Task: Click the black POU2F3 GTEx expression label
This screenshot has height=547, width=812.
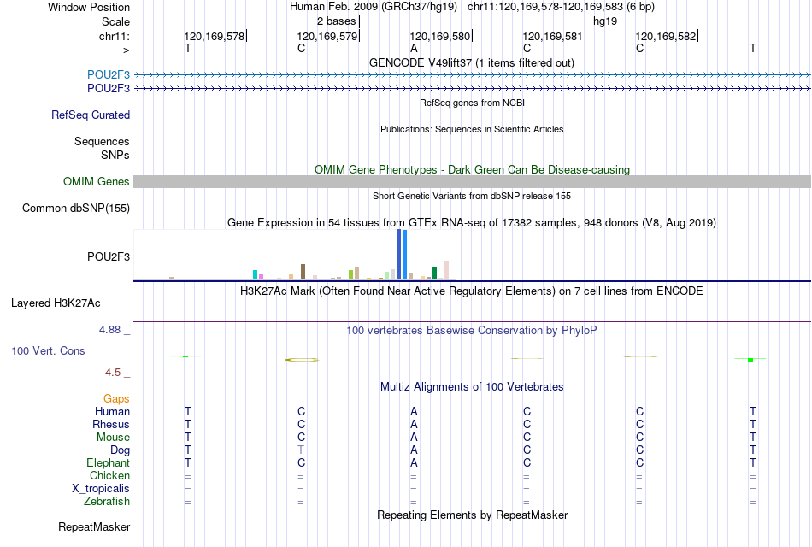Action: click(109, 257)
